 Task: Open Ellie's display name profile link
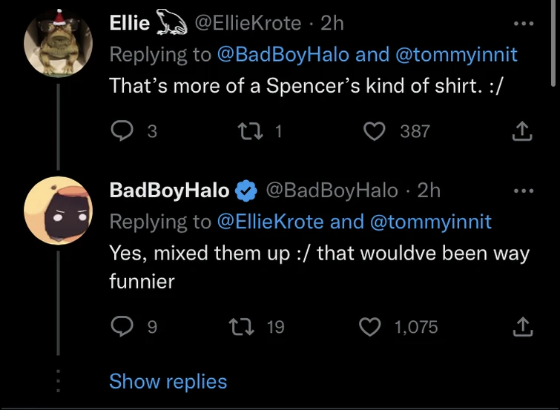click(x=130, y=23)
